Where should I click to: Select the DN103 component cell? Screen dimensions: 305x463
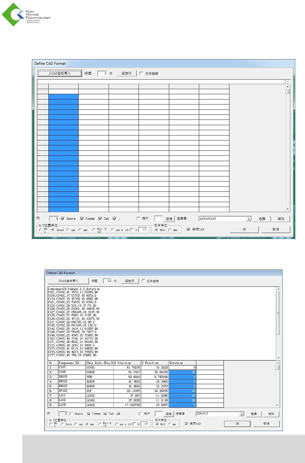pyautogui.click(x=72, y=377)
